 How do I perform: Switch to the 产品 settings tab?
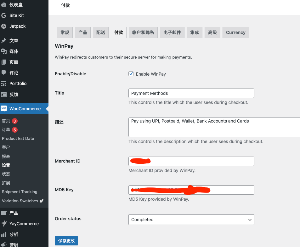point(83,32)
